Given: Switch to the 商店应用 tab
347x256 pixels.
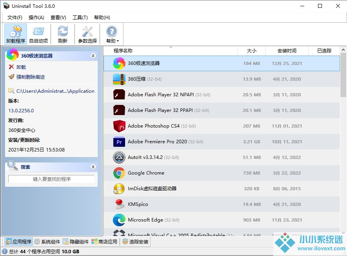Looking at the screenshot, I should (x=104, y=242).
